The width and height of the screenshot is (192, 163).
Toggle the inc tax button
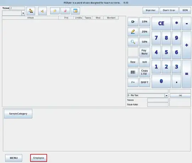pyautogui.click(x=180, y=96)
